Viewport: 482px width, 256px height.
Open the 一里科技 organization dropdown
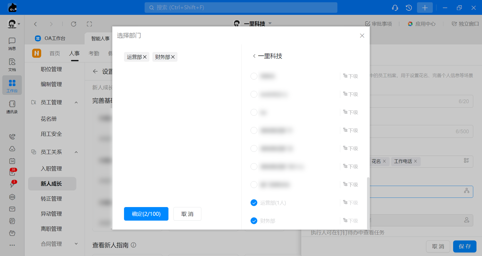click(x=270, y=24)
